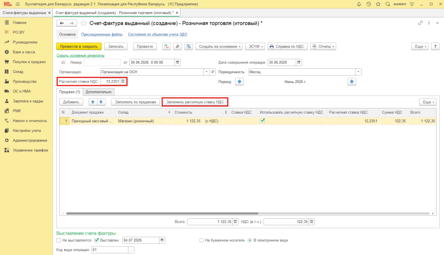Open the global search magnifier
The image size is (444, 255).
pos(388,4)
